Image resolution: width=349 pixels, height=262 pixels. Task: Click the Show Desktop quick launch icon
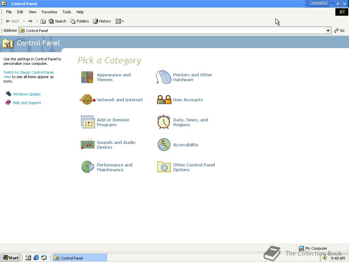point(28,258)
